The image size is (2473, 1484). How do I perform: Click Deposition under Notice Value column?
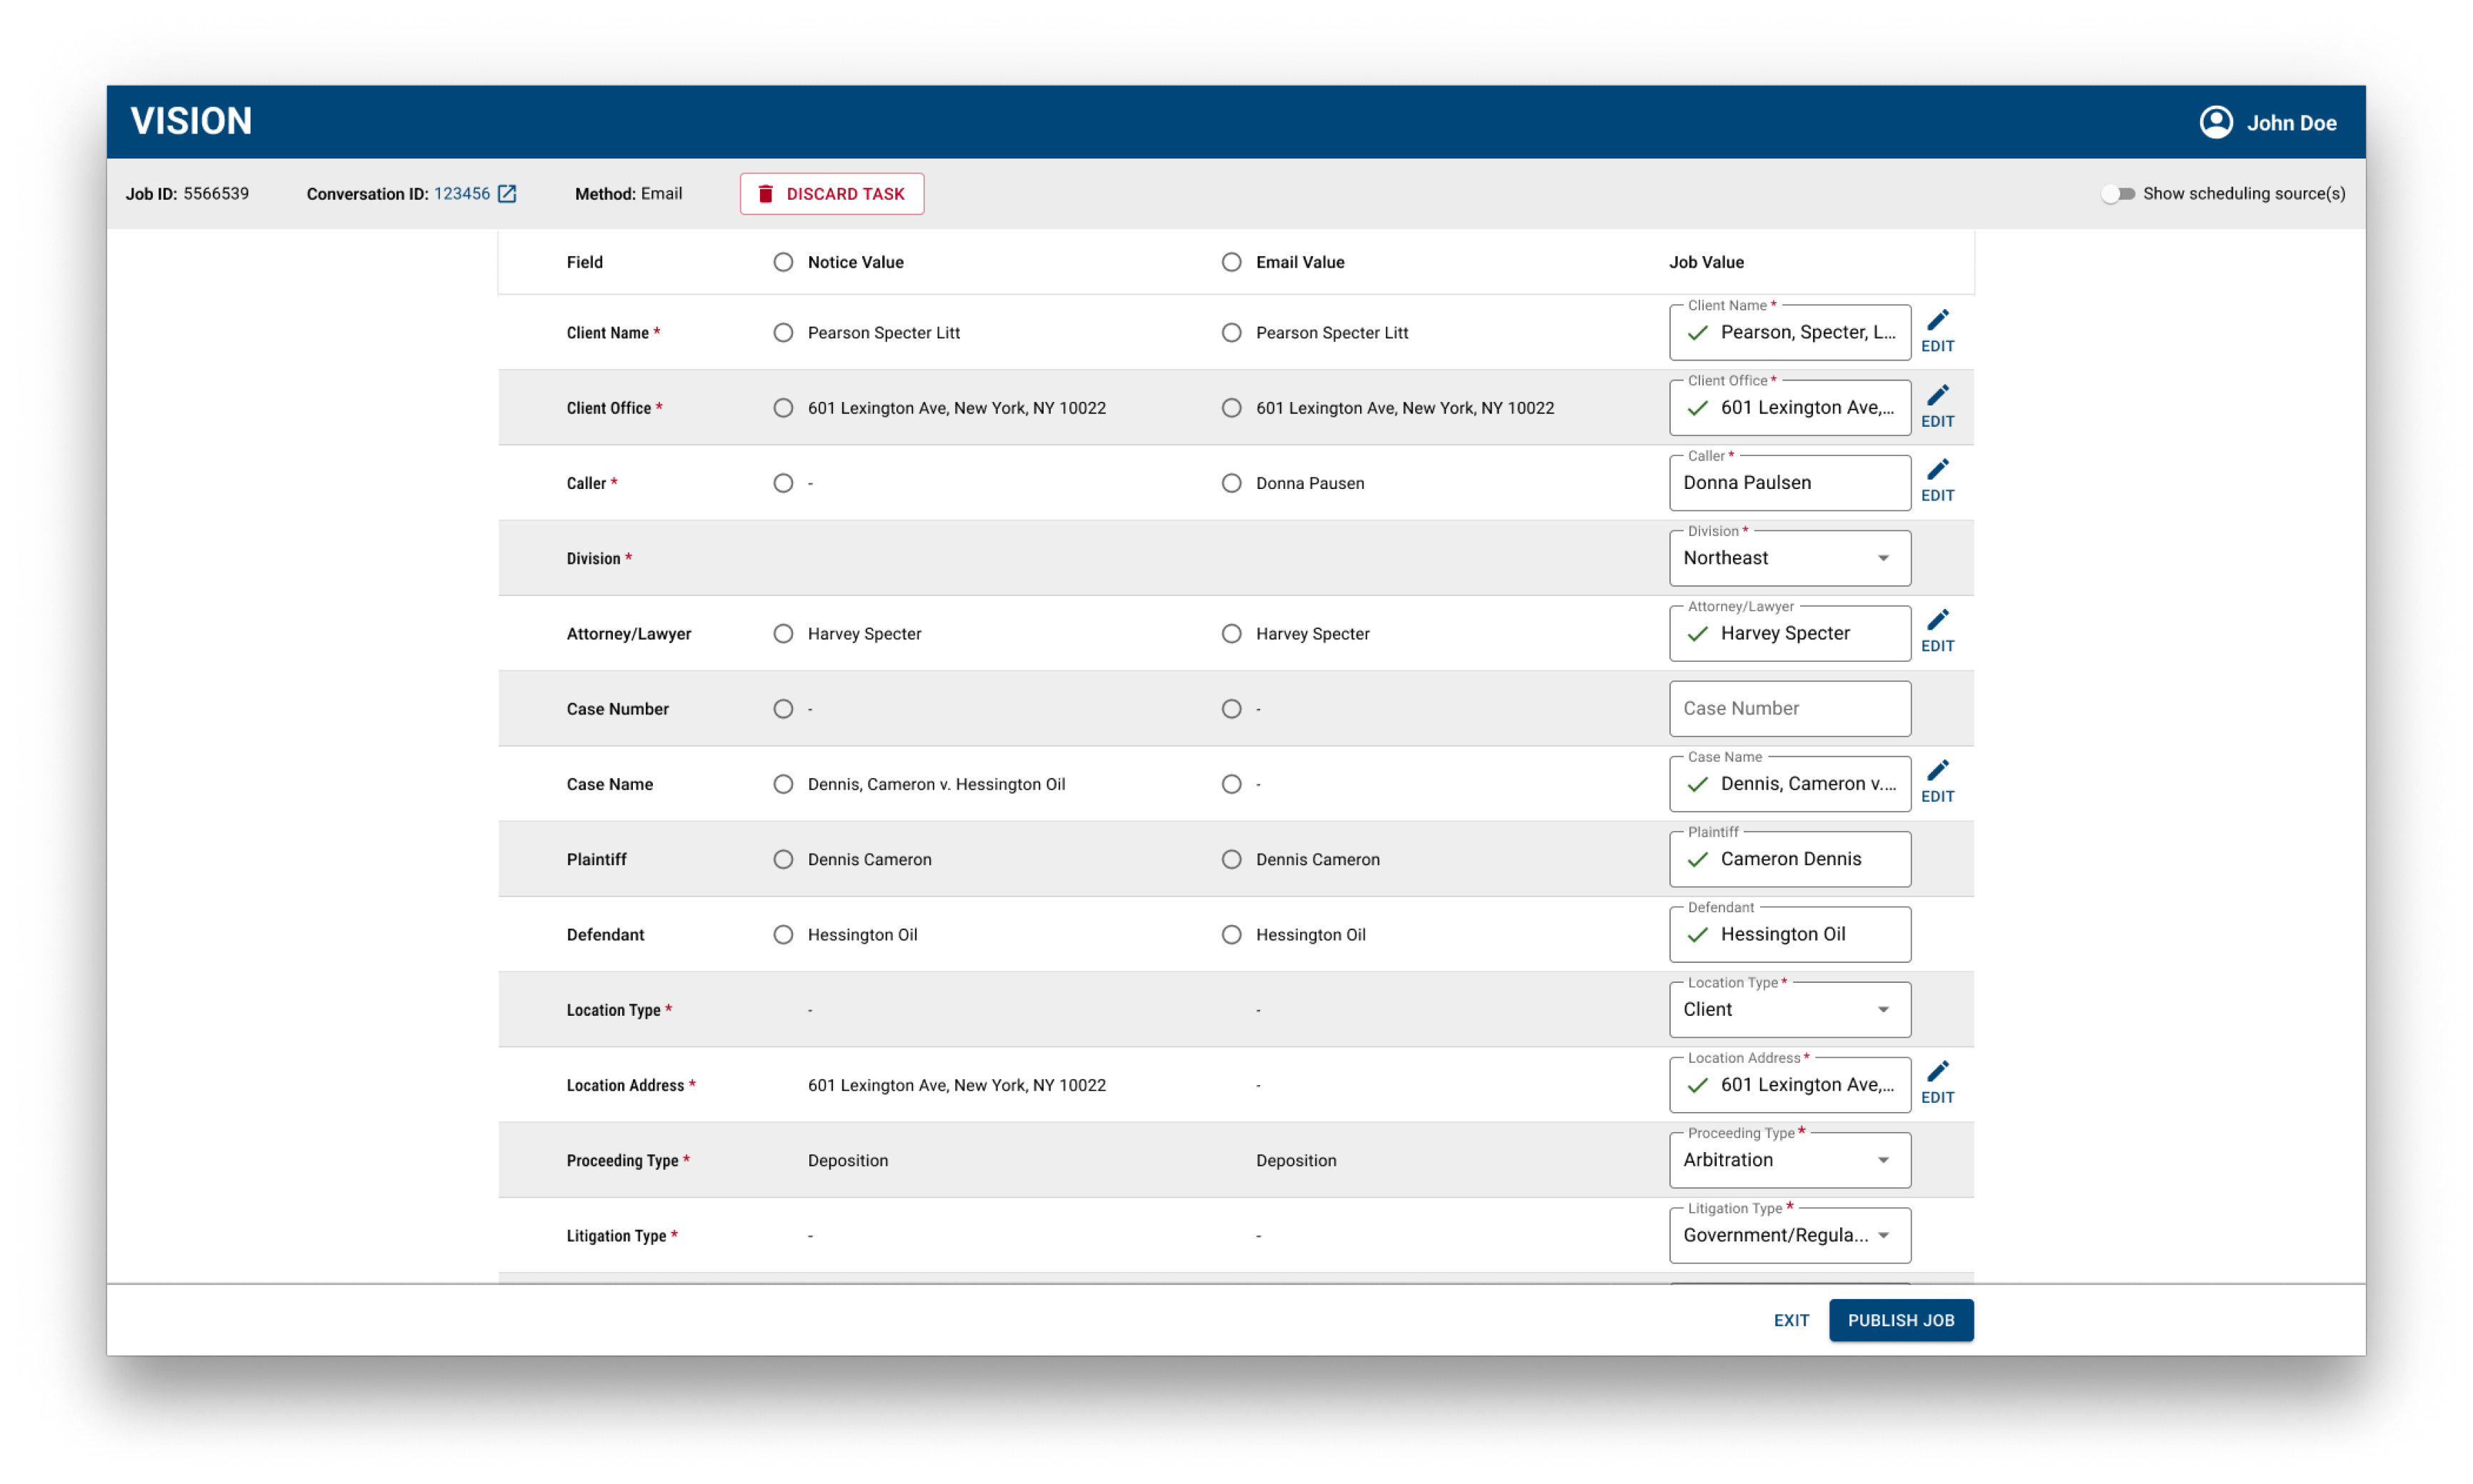pos(847,1160)
